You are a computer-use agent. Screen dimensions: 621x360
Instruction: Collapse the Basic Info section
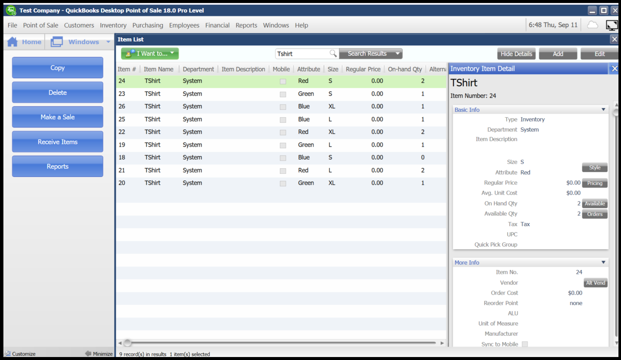tap(603, 110)
